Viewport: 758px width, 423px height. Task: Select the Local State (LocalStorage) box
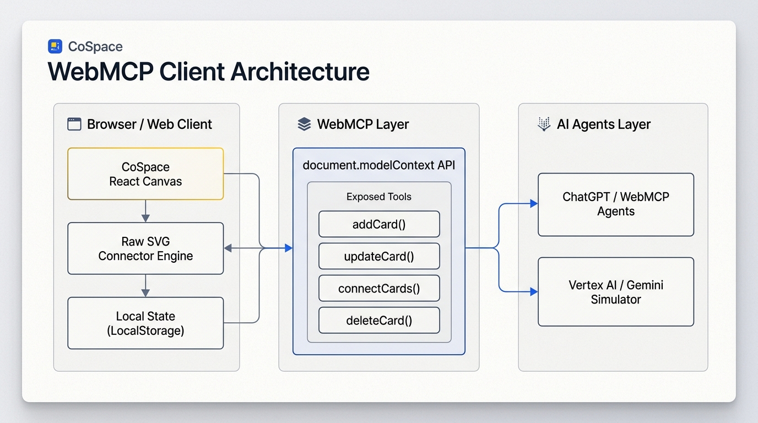(145, 323)
